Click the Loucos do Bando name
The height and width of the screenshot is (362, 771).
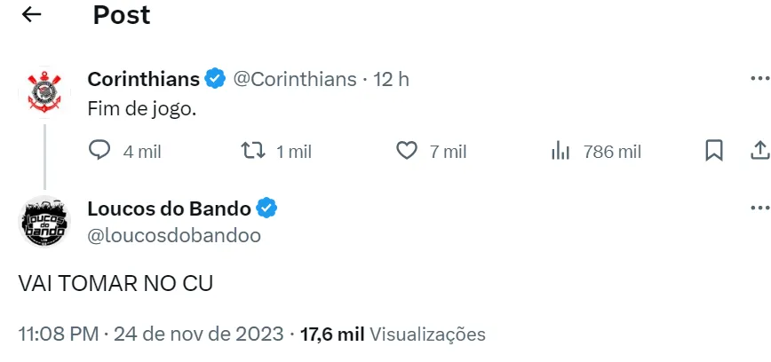point(169,209)
